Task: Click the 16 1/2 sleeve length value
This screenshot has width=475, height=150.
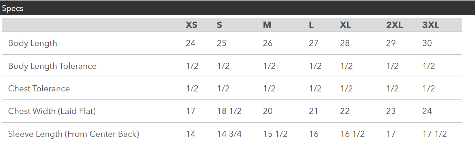Action: pyautogui.click(x=352, y=134)
